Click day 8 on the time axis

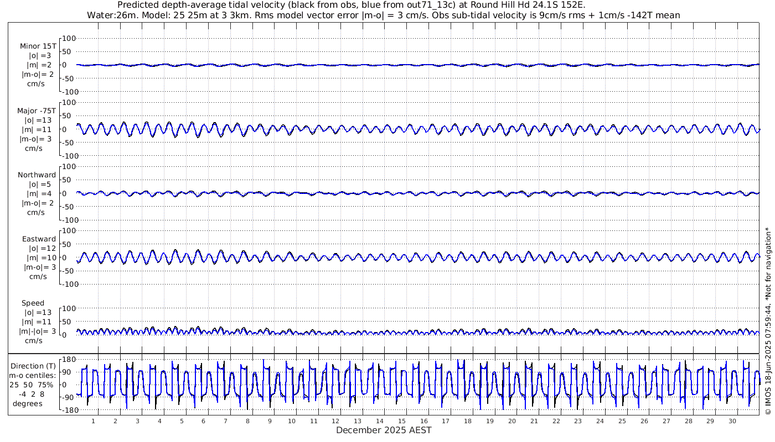coord(247,421)
